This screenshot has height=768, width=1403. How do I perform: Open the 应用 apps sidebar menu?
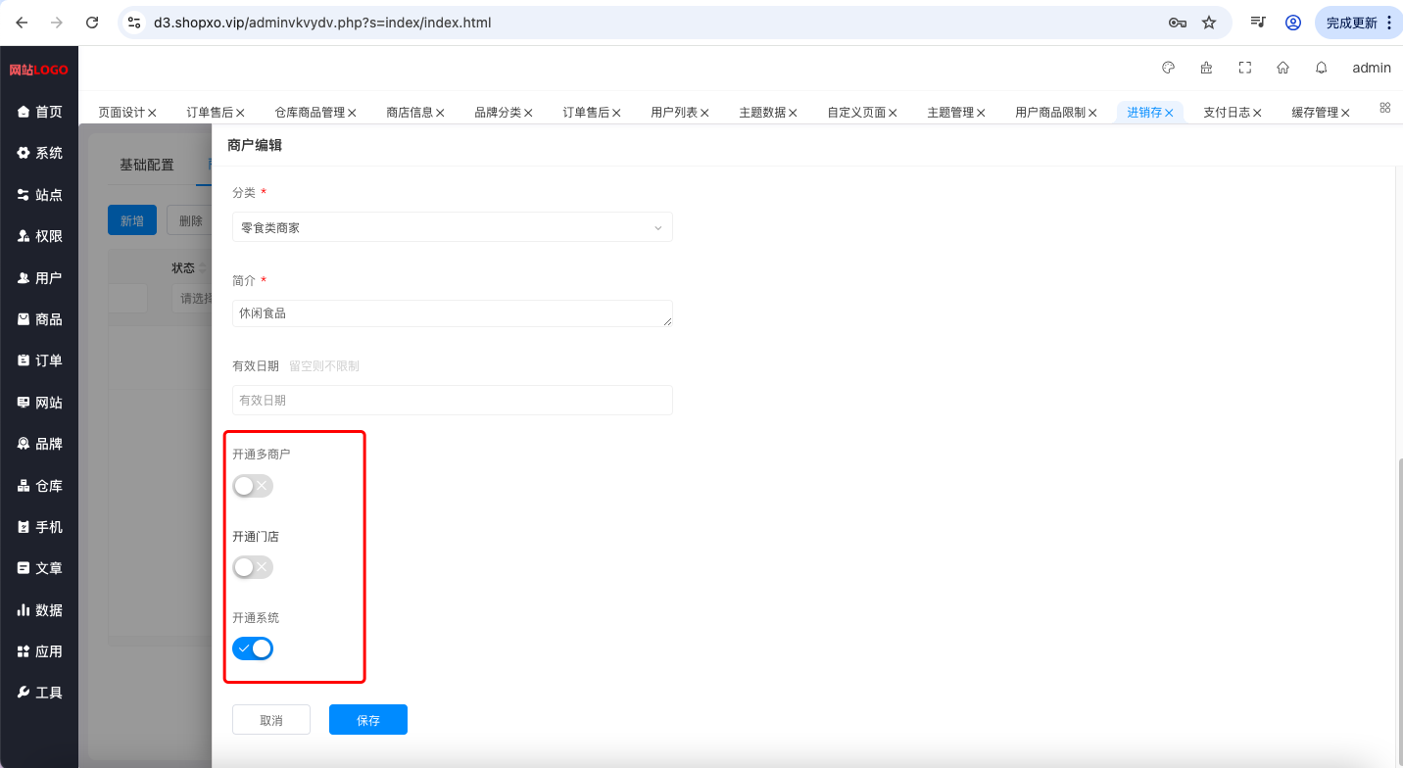pos(39,651)
